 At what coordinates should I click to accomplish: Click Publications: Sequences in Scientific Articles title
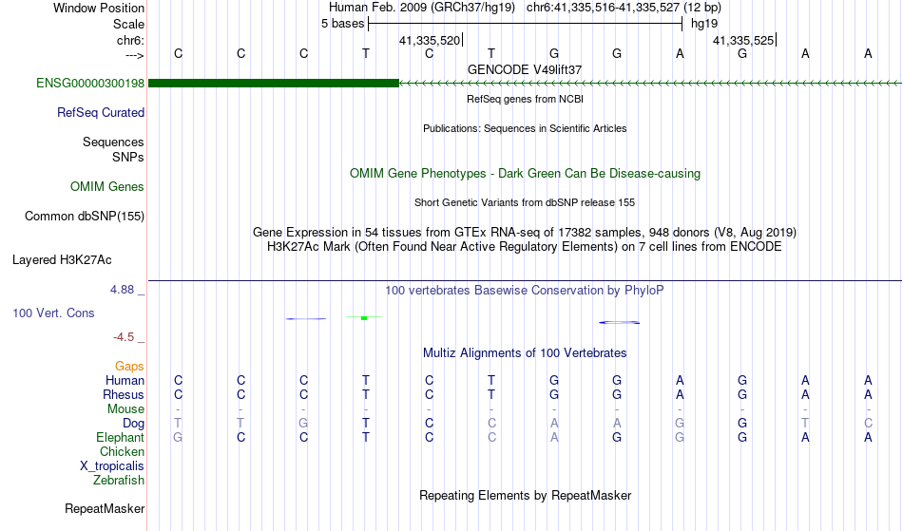(x=525, y=128)
